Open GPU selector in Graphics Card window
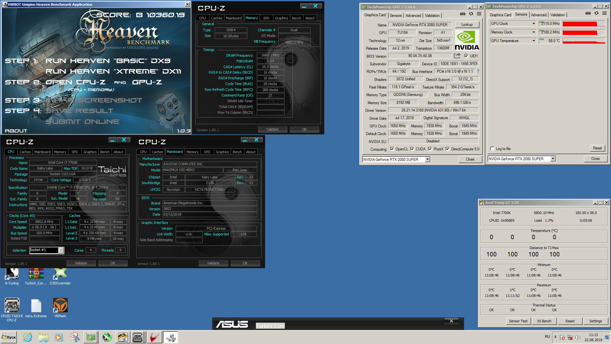 397,159
